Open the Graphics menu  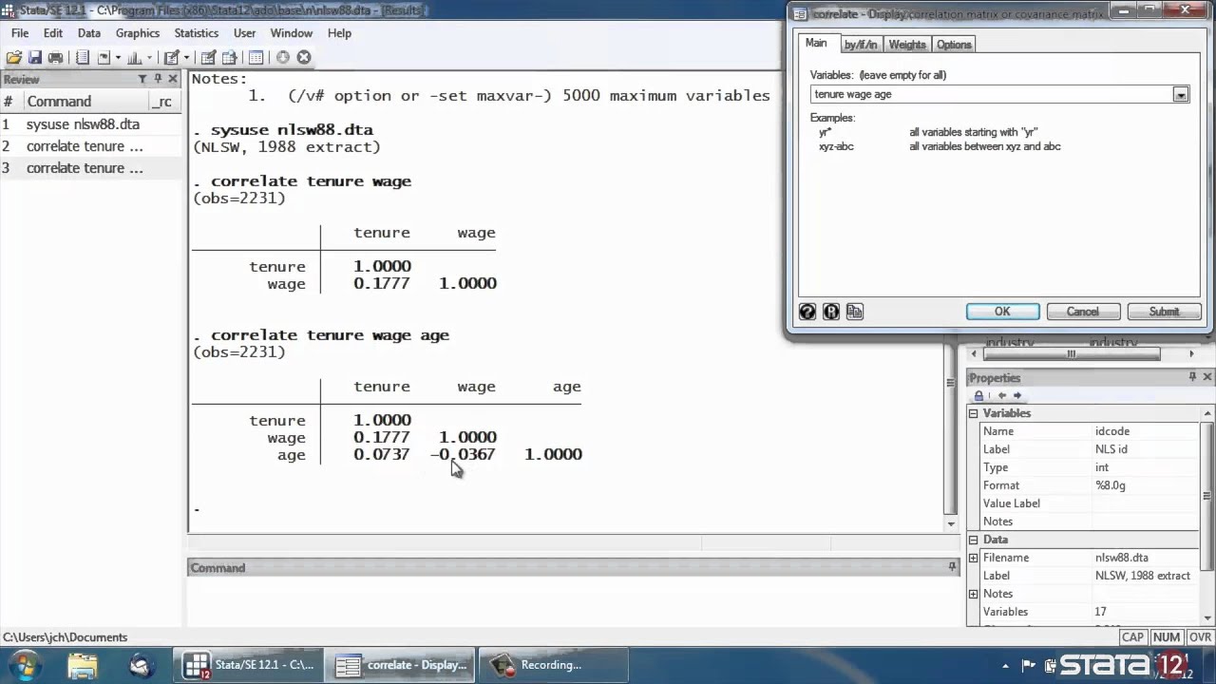point(138,32)
